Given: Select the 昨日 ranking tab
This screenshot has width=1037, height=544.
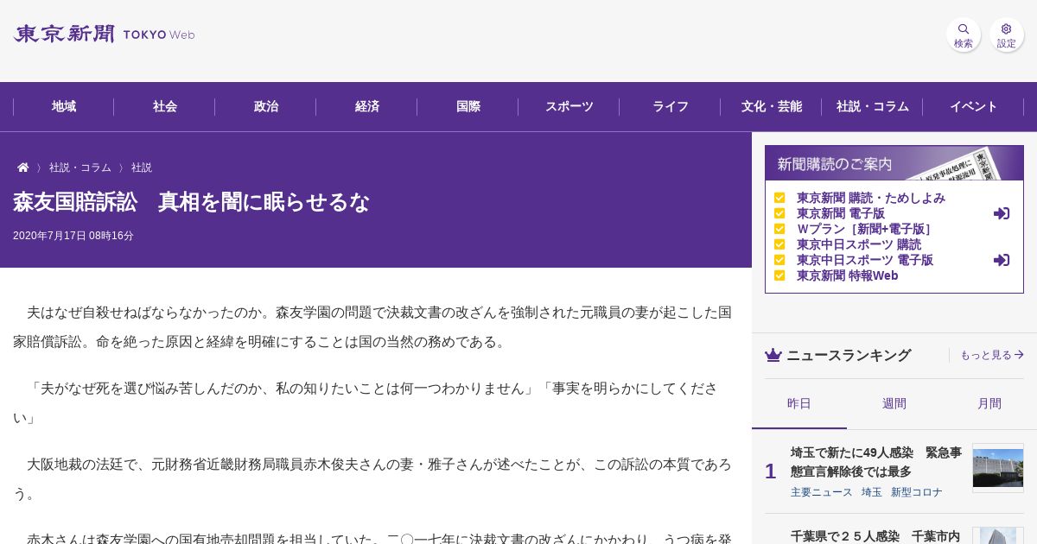Looking at the screenshot, I should (x=799, y=403).
